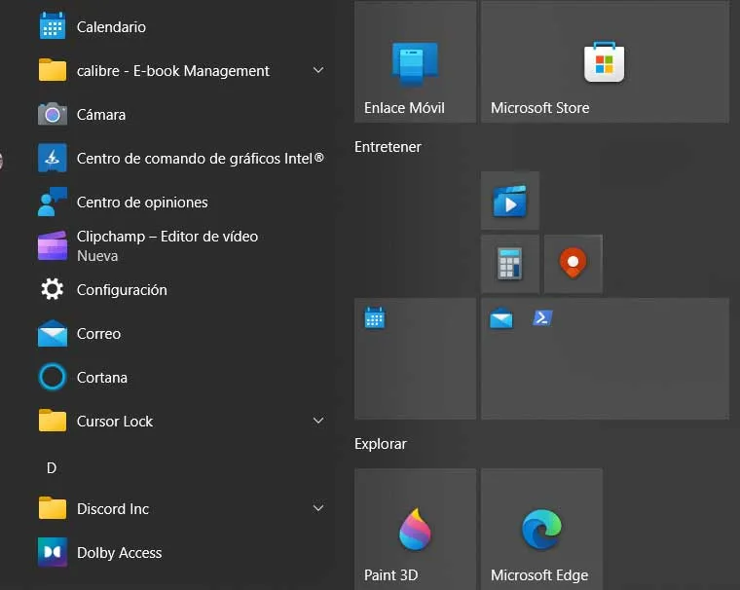The width and height of the screenshot is (740, 590).
Task: Launch the Cortana ring icon
Action: coord(53,377)
